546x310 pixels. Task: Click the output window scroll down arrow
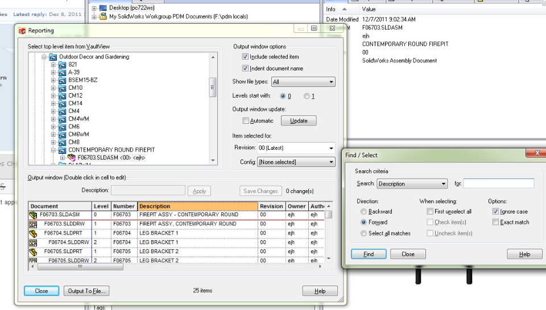point(329,259)
